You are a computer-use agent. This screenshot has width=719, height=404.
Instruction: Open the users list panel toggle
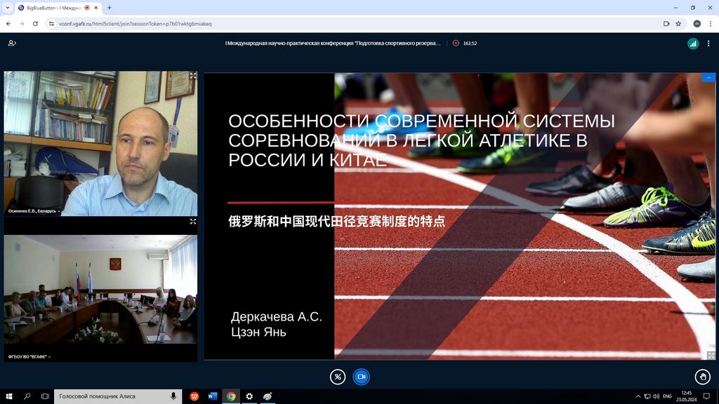[x=12, y=43]
